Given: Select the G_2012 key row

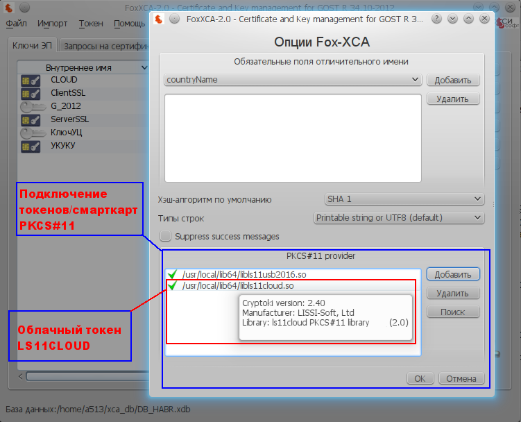Looking at the screenshot, I should 83,107.
